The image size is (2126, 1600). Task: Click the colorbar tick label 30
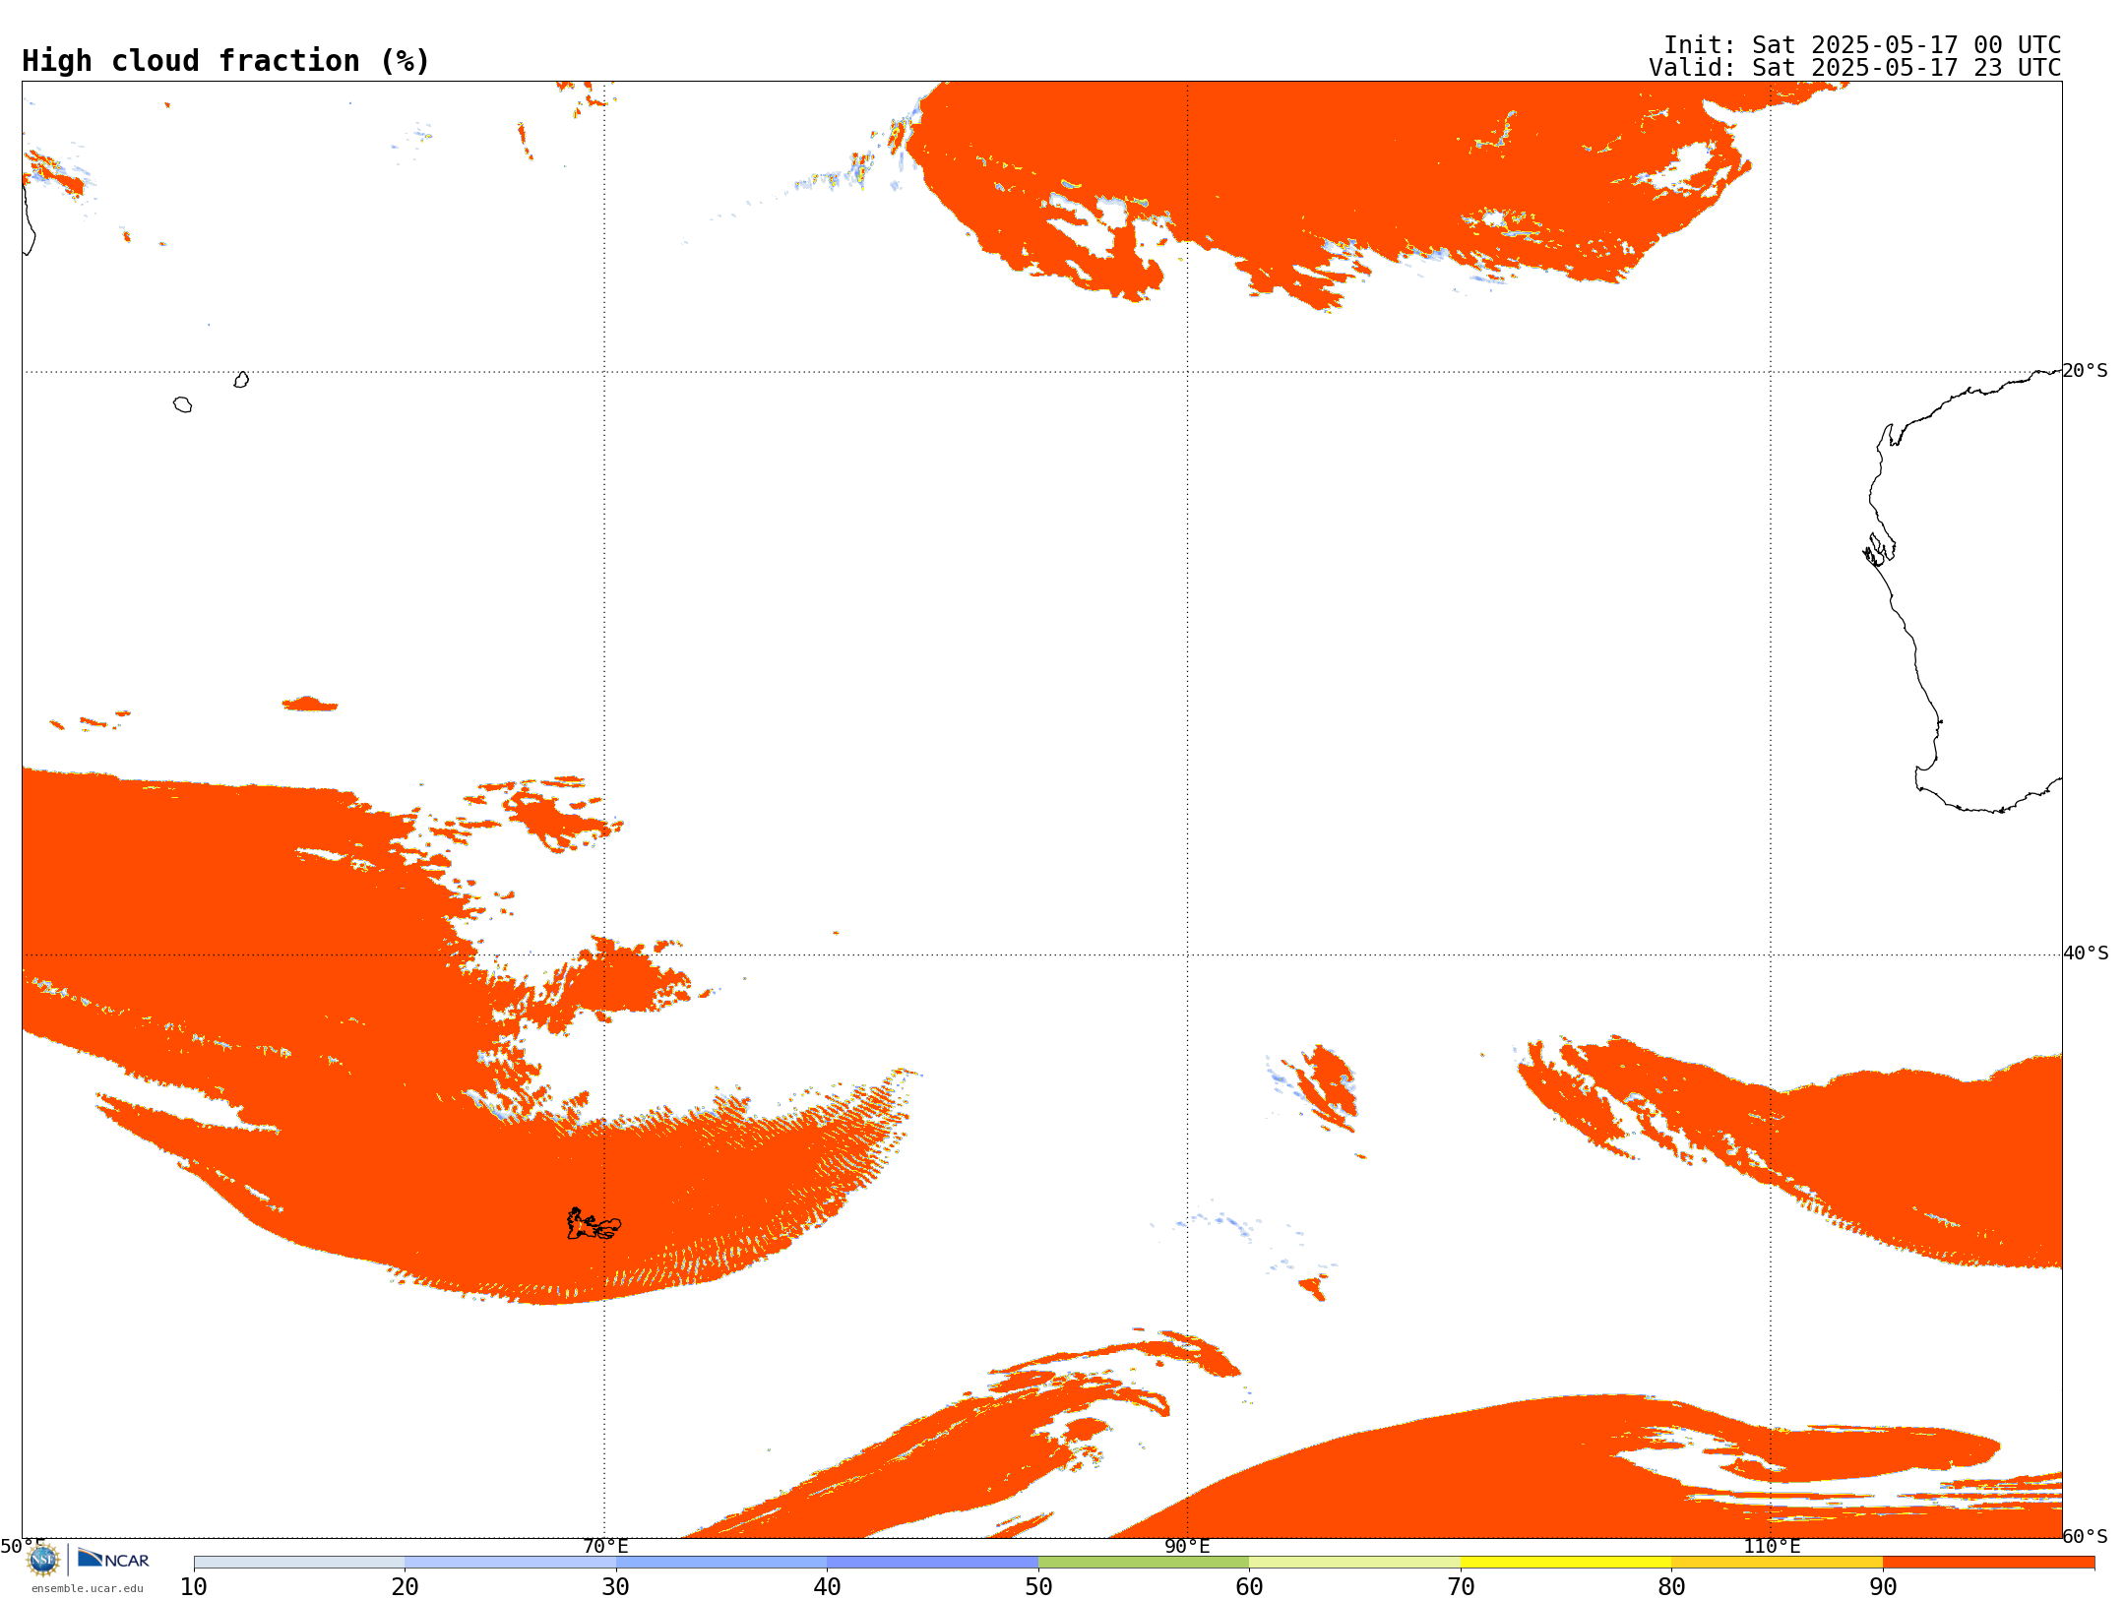[616, 1587]
